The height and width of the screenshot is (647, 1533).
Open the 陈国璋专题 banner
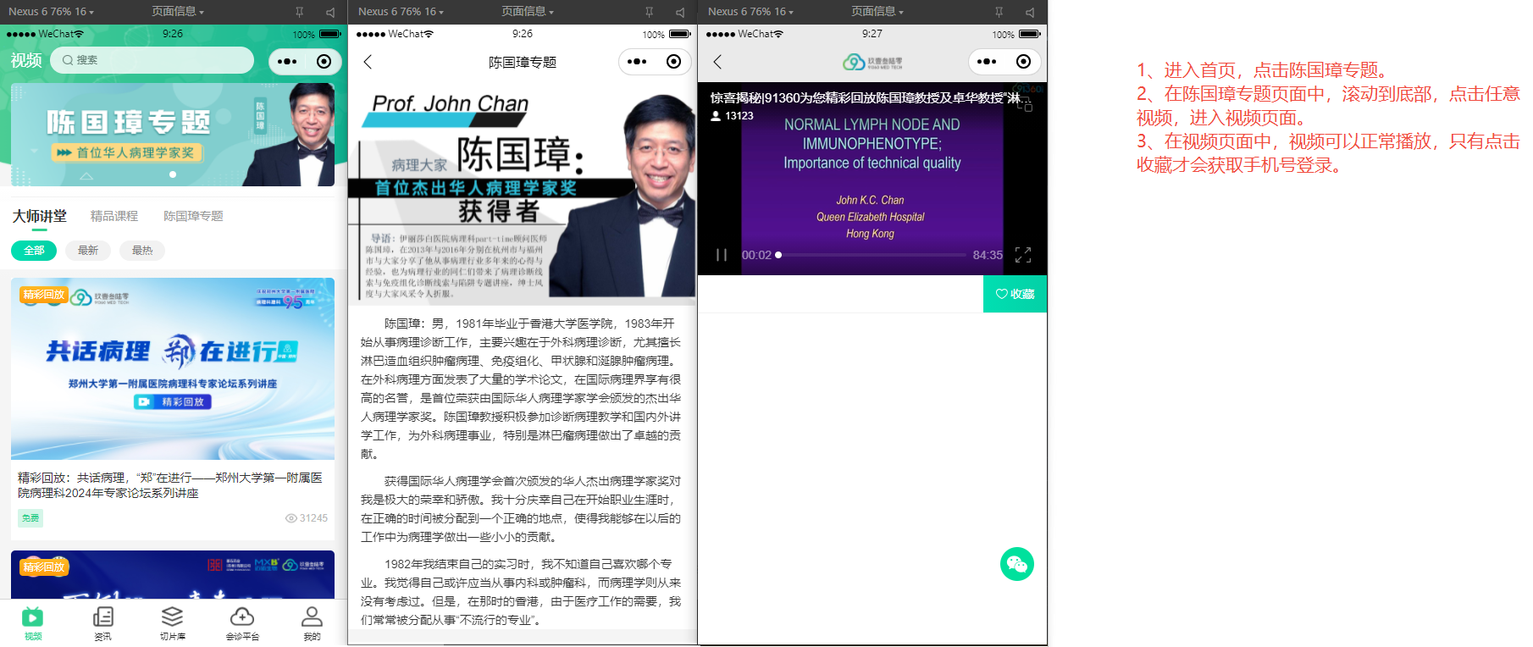[x=173, y=134]
